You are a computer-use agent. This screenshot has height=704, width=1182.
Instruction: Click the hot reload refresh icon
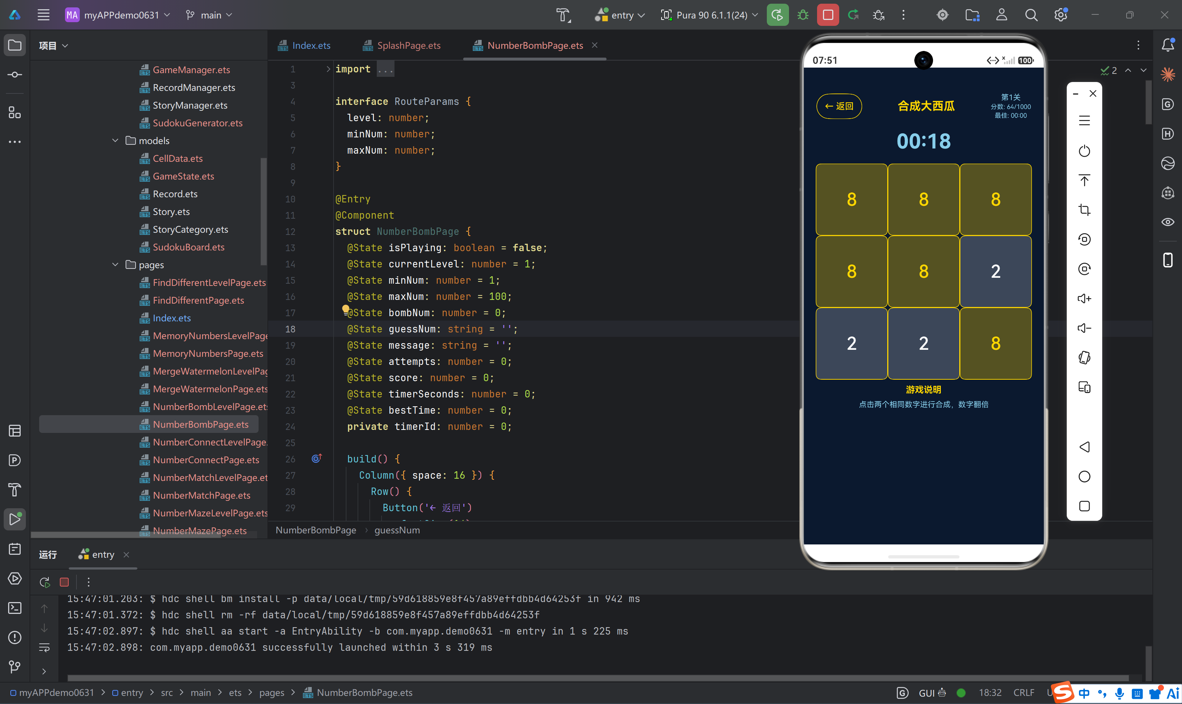(x=853, y=15)
